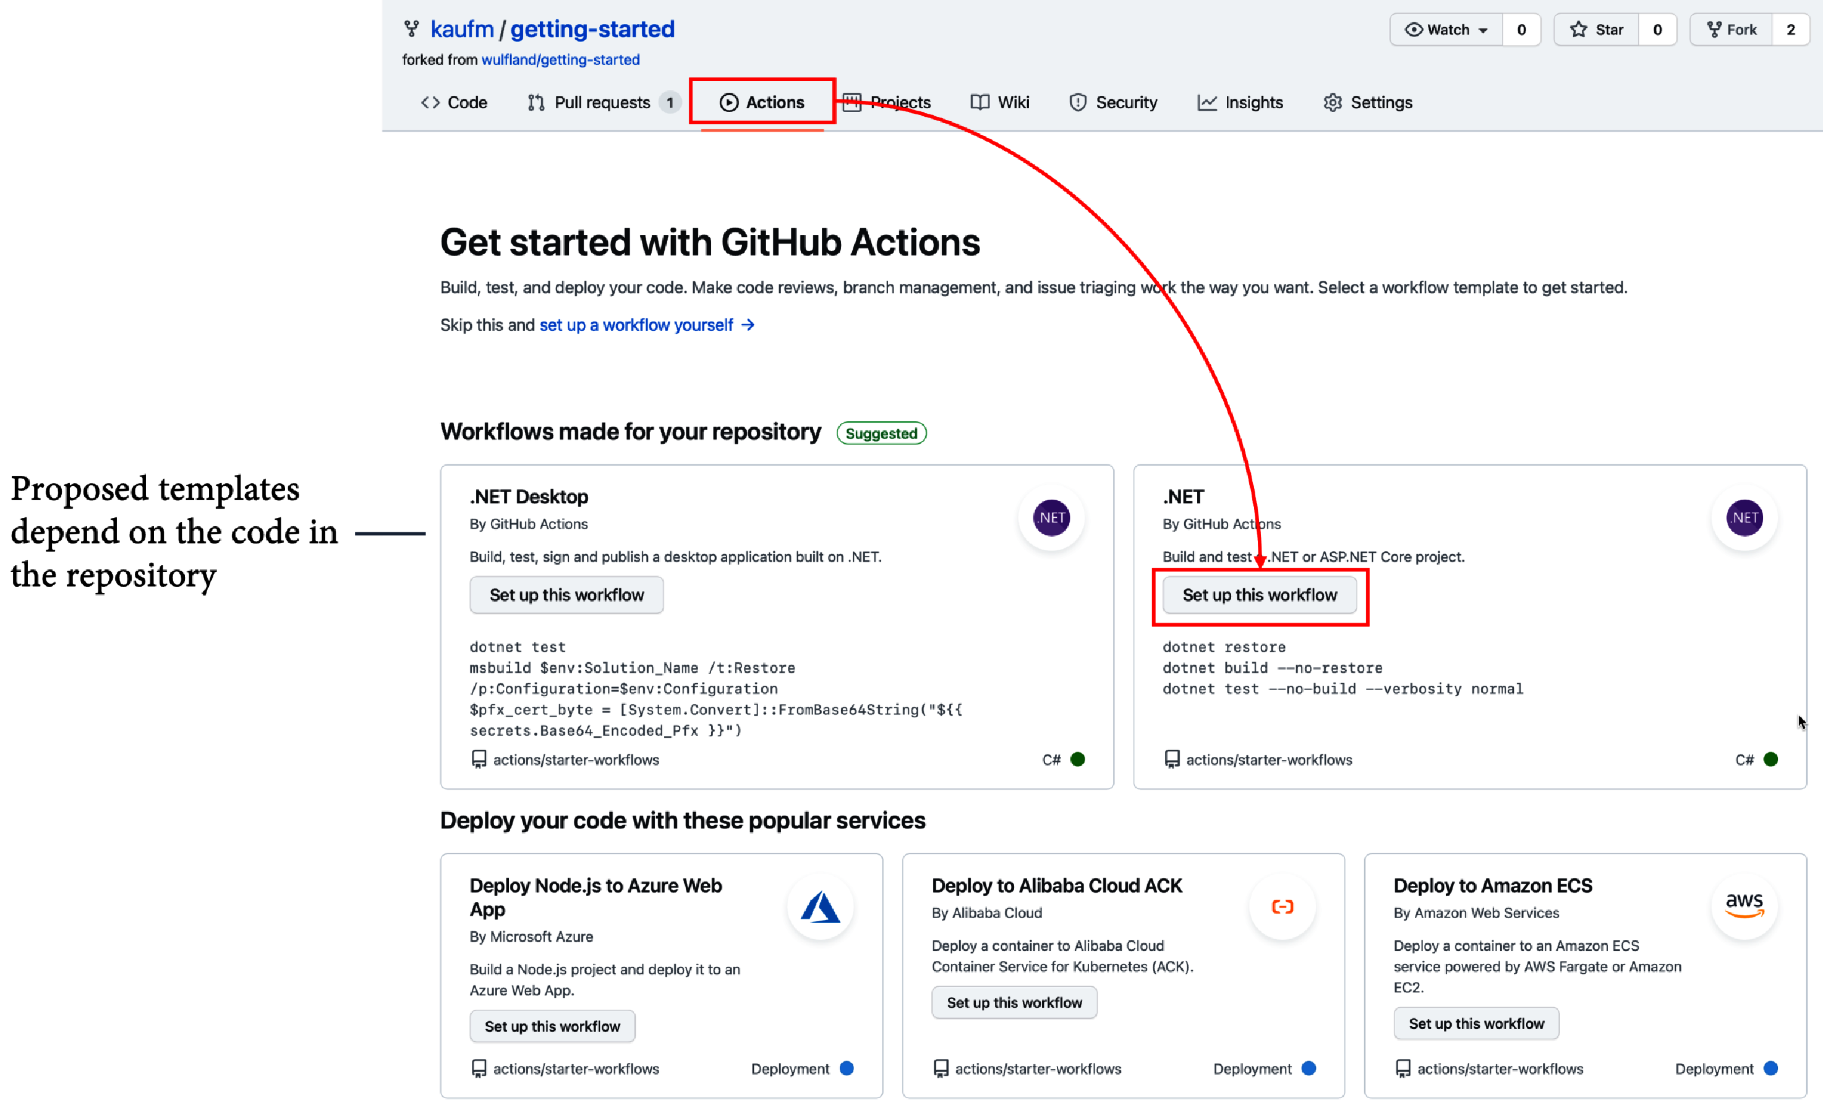Set up the .NET Desktop workflow
1823x1108 pixels.
pyautogui.click(x=566, y=595)
